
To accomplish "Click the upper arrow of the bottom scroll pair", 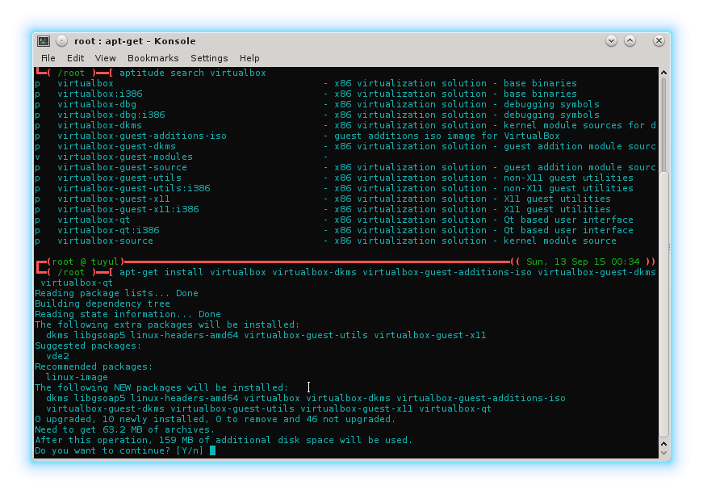I will tap(664, 444).
